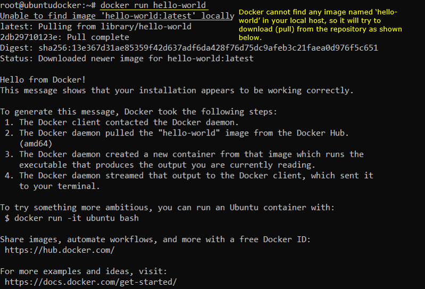Click the 'Hello from Docker!' line

point(43,80)
